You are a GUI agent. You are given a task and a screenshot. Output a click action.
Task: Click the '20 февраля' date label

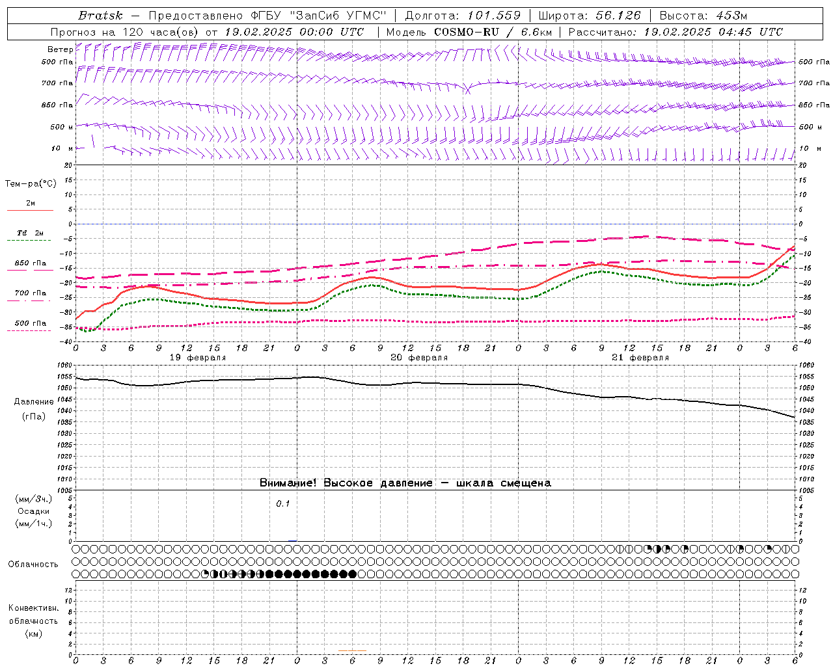click(x=419, y=358)
